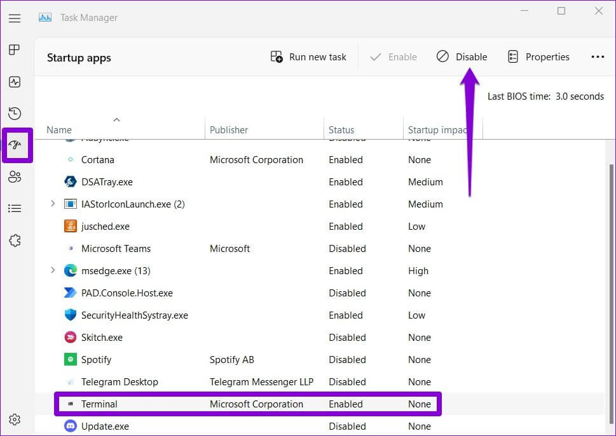Click the Telegram Messenger LLP publisher cell
Viewport: 616px width, 436px height.
(261, 382)
